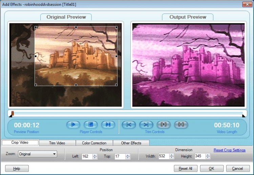Open the Color Correction tab
This screenshot has height=175, width=254.
[x=94, y=143]
